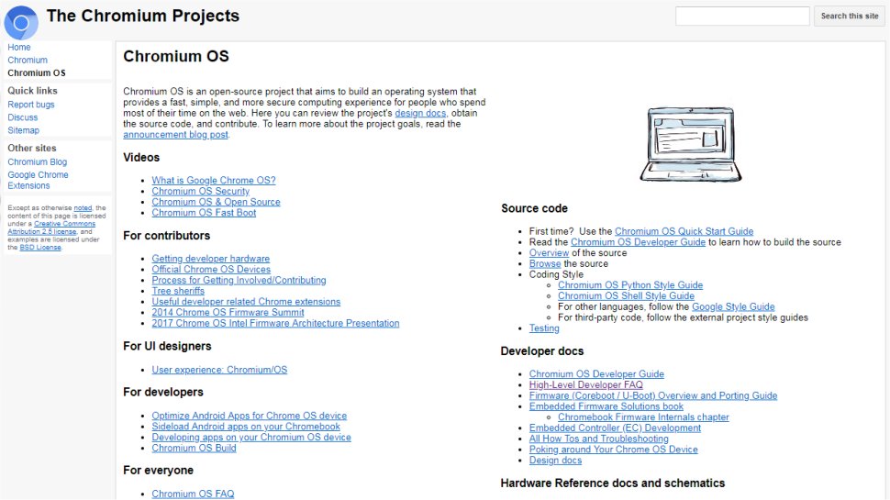This screenshot has width=890, height=500.
Task: Open Report bugs quick link
Action: 30,105
